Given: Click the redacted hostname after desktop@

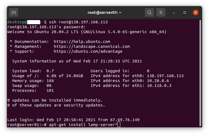Looking at the screenshot, I should [33, 22].
